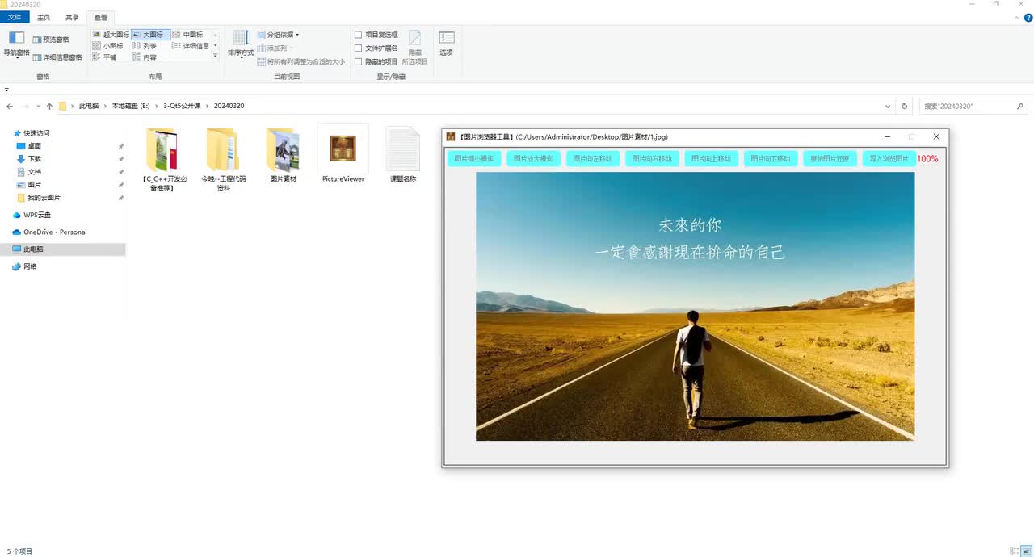Screen dimensions: 1034x557
Task: Select details (详细信息) layout
Action: coord(191,46)
